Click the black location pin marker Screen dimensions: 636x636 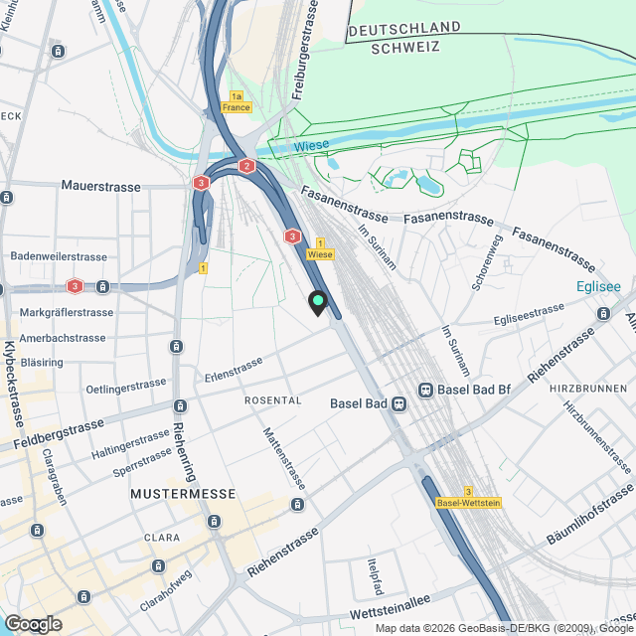click(318, 303)
